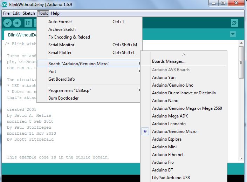Open the tab options dropdown arrow
This screenshot has width=247, height=182.
click(x=233, y=34)
